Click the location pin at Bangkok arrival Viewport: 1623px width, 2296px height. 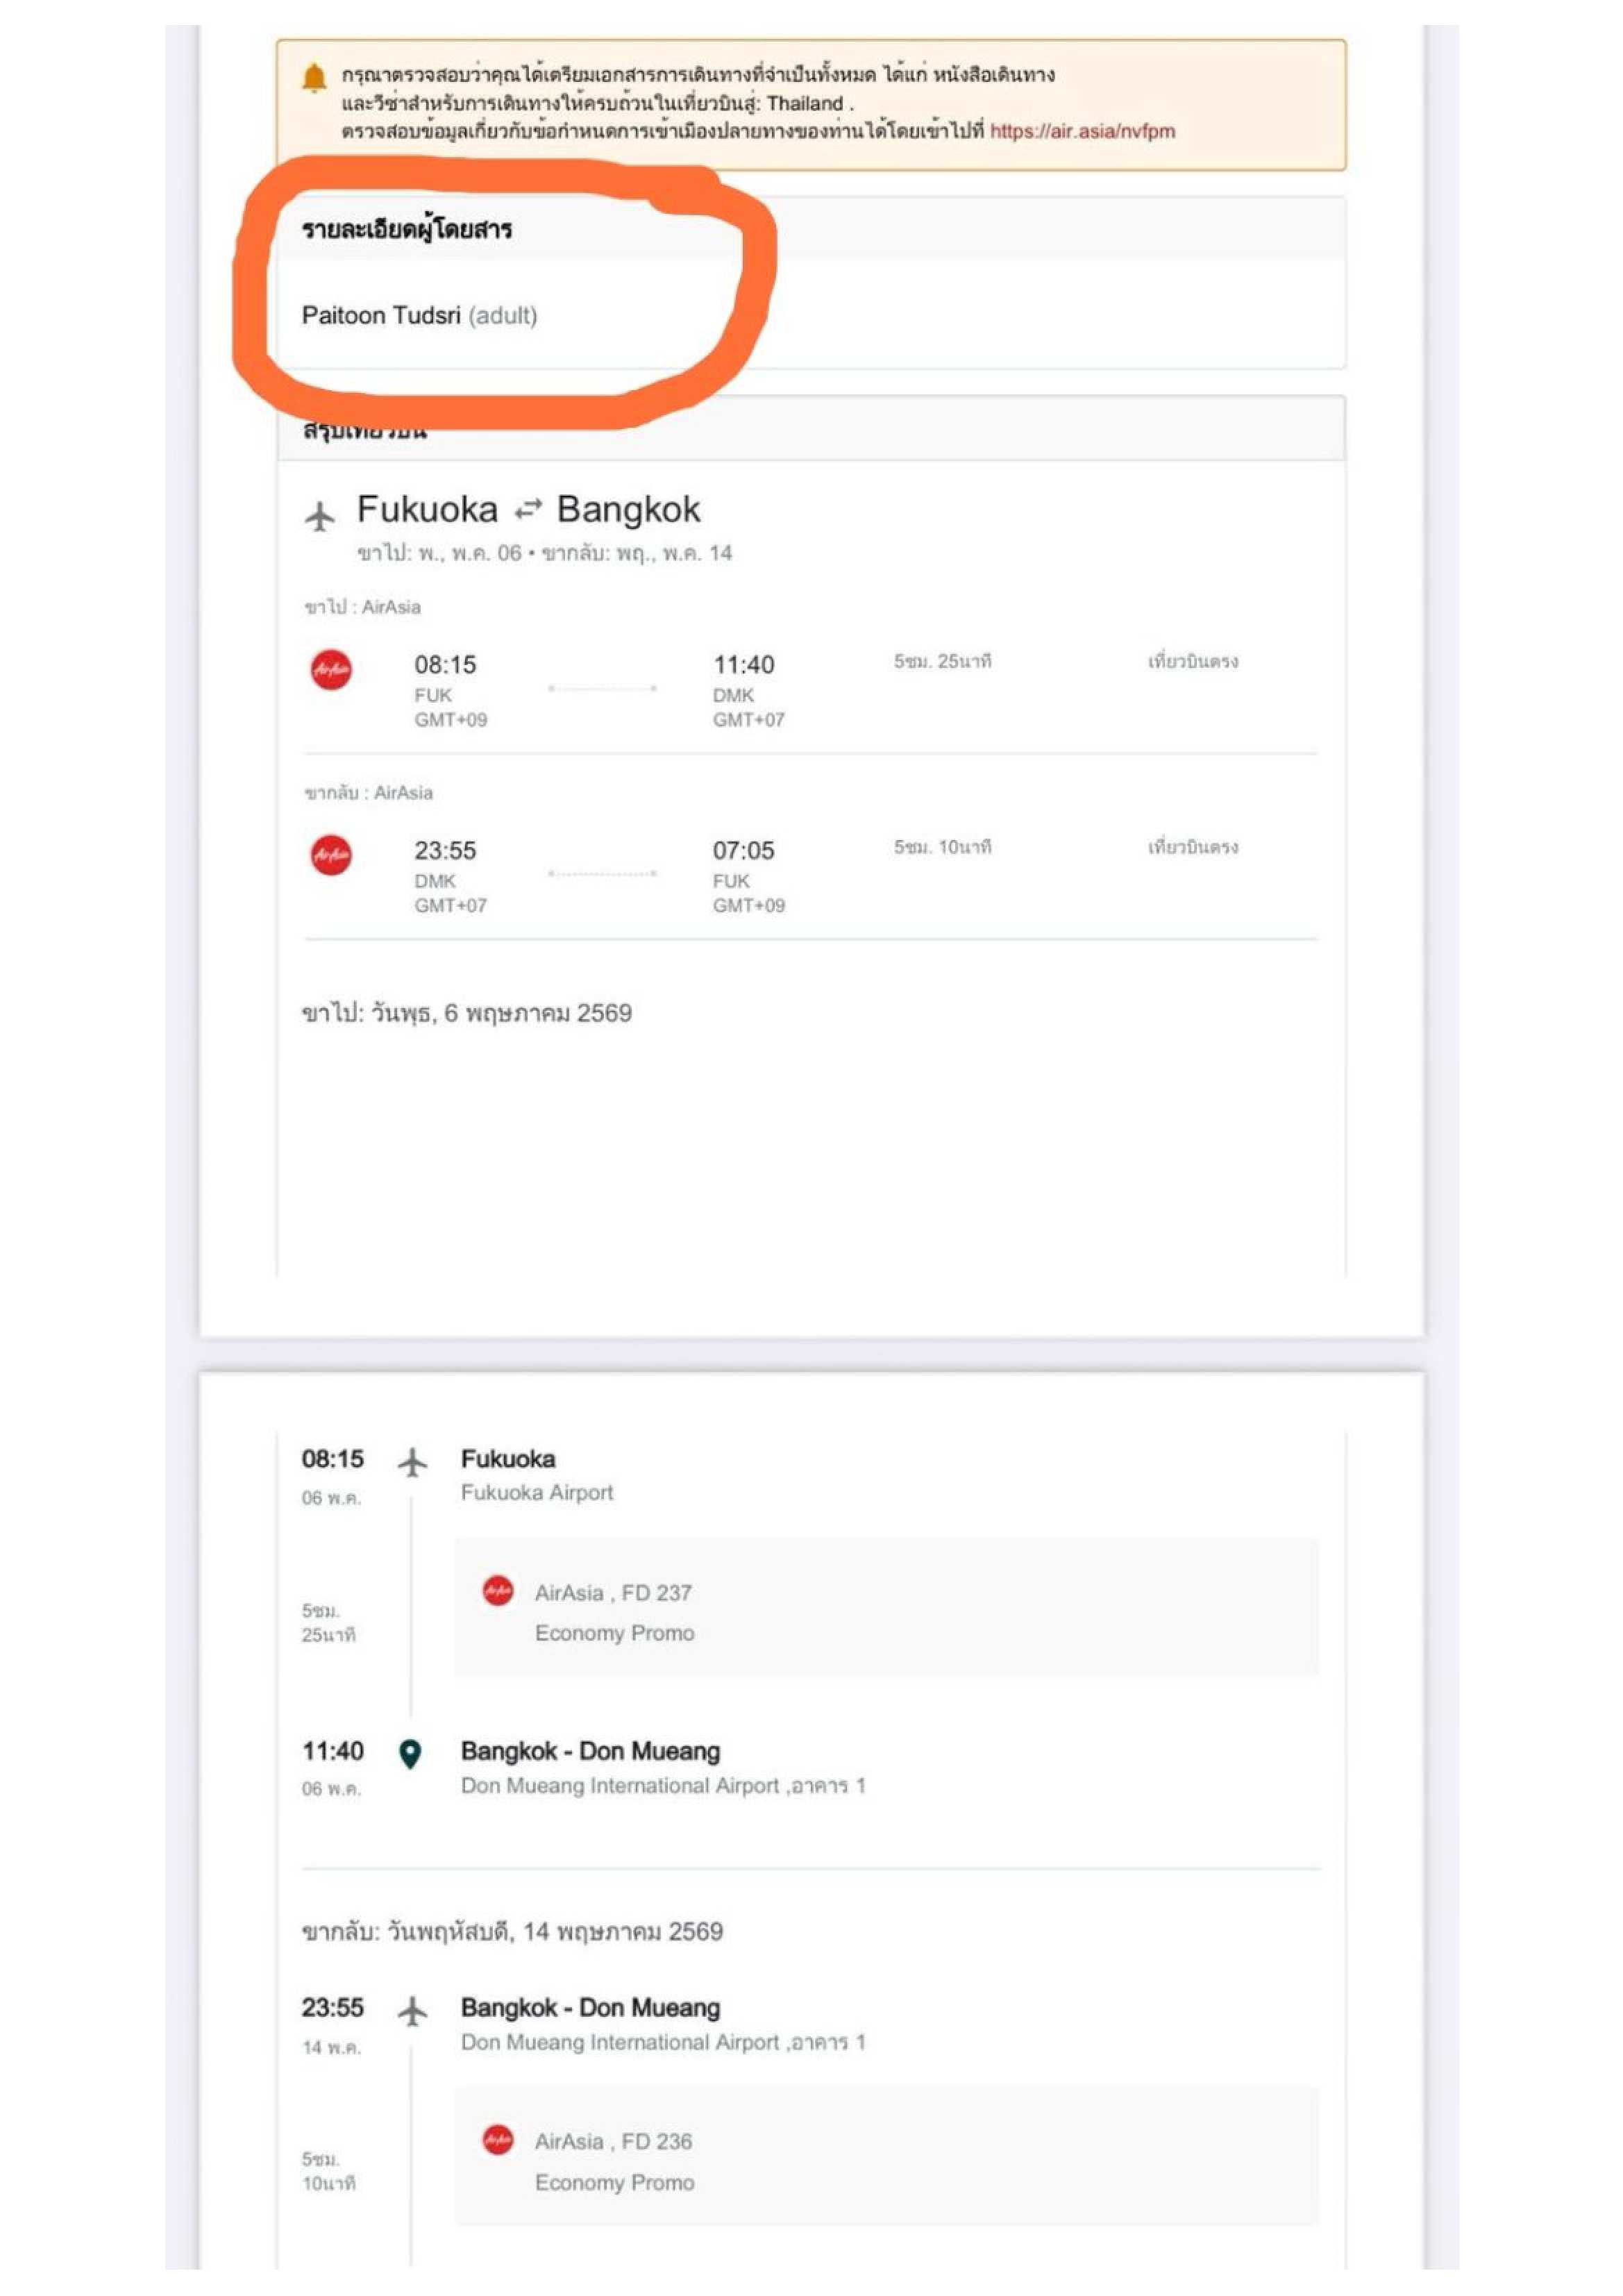[x=410, y=1753]
